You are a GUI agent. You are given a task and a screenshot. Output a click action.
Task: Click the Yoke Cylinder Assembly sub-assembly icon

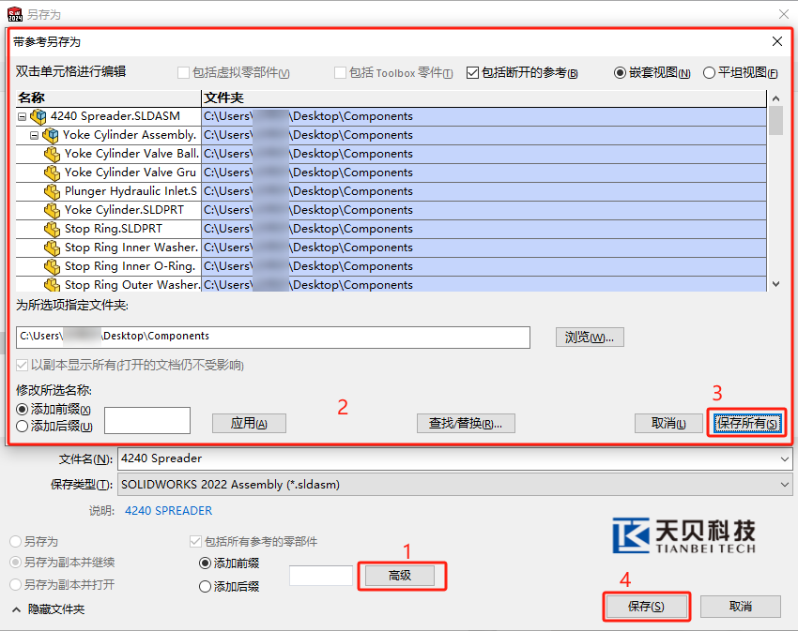click(51, 135)
